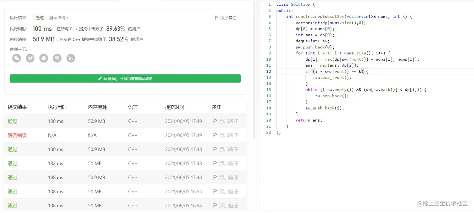Click the 炫耀一下 share label
Screen dimensions: 474x213
[18, 49]
